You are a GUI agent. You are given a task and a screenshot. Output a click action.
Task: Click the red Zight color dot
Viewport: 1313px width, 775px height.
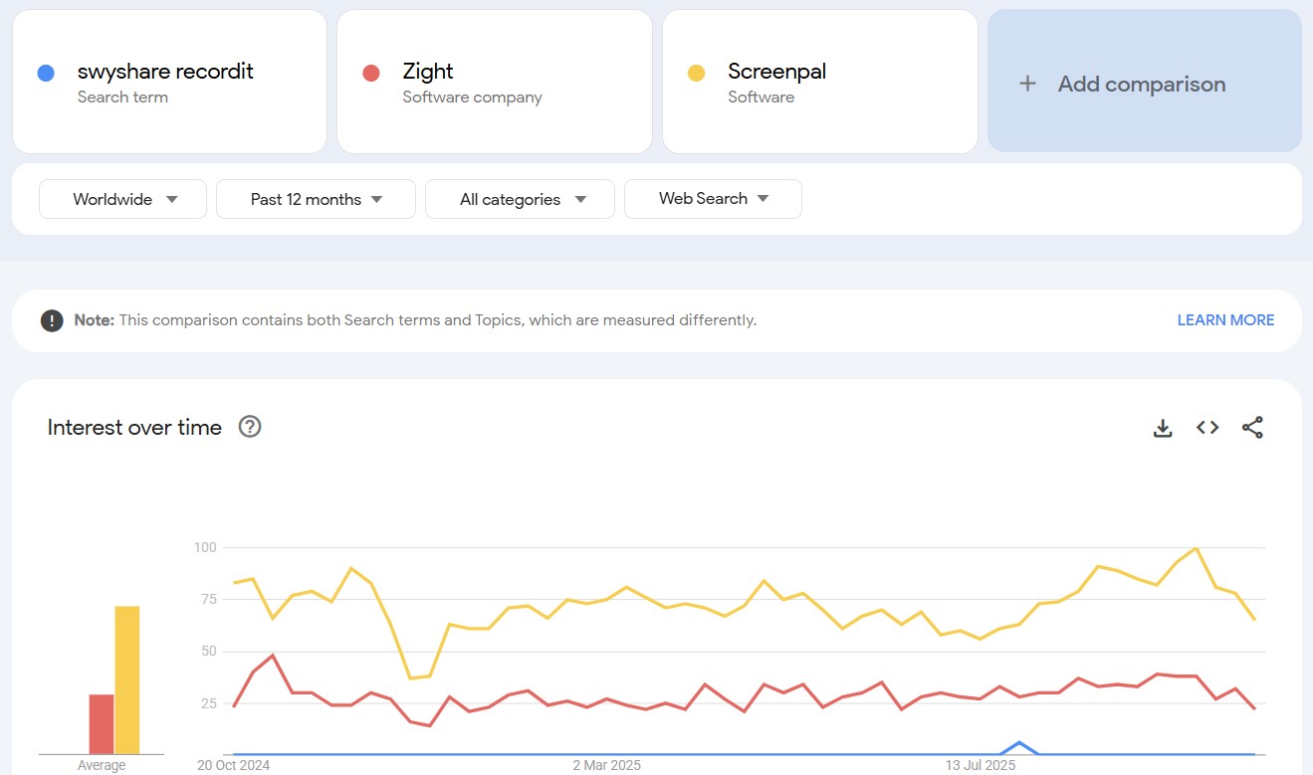[371, 73]
